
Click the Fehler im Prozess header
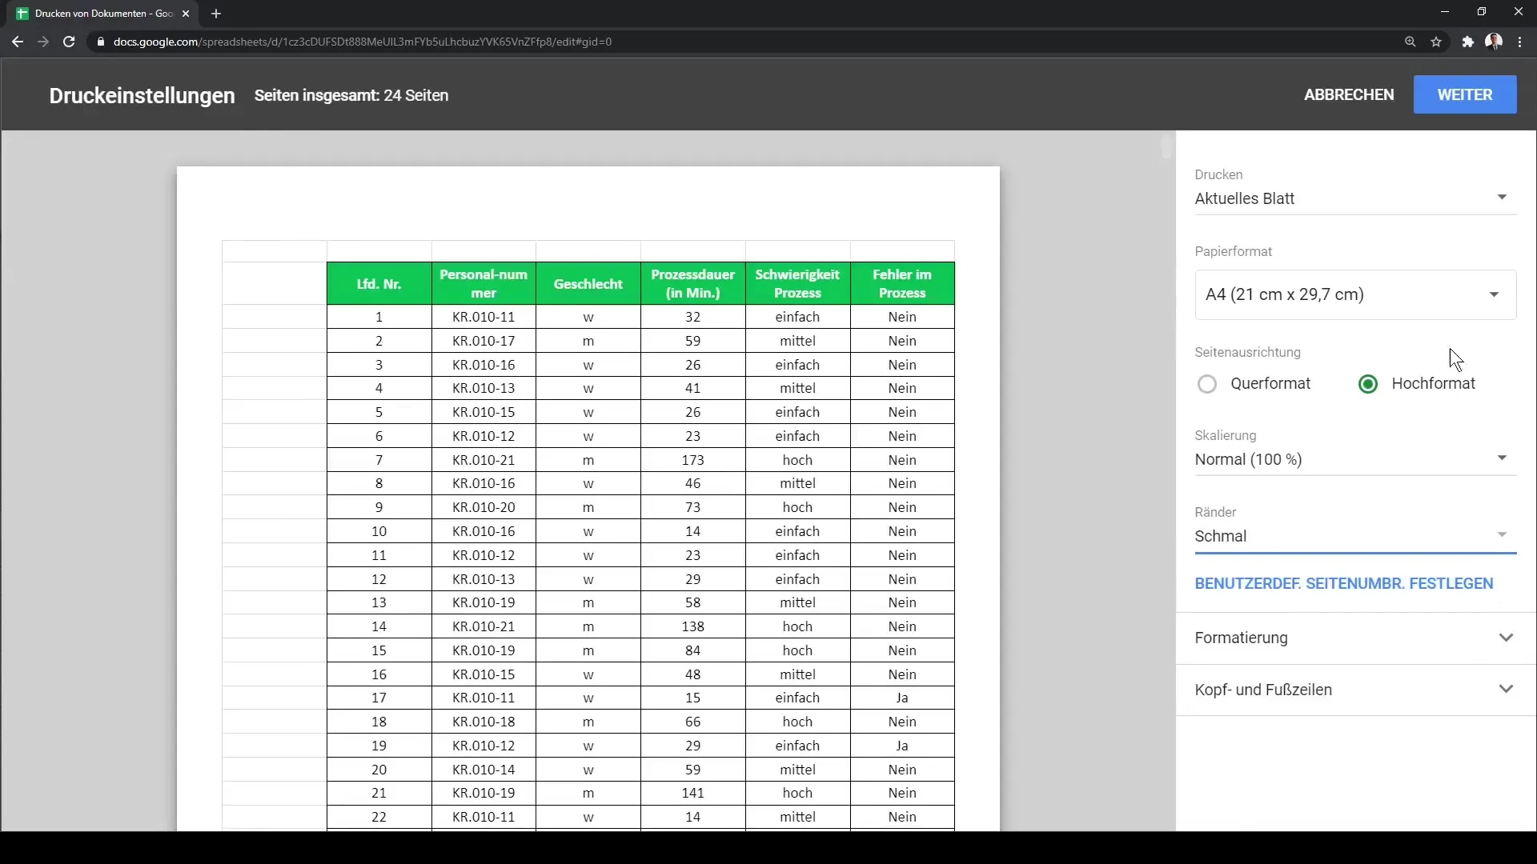tap(902, 283)
